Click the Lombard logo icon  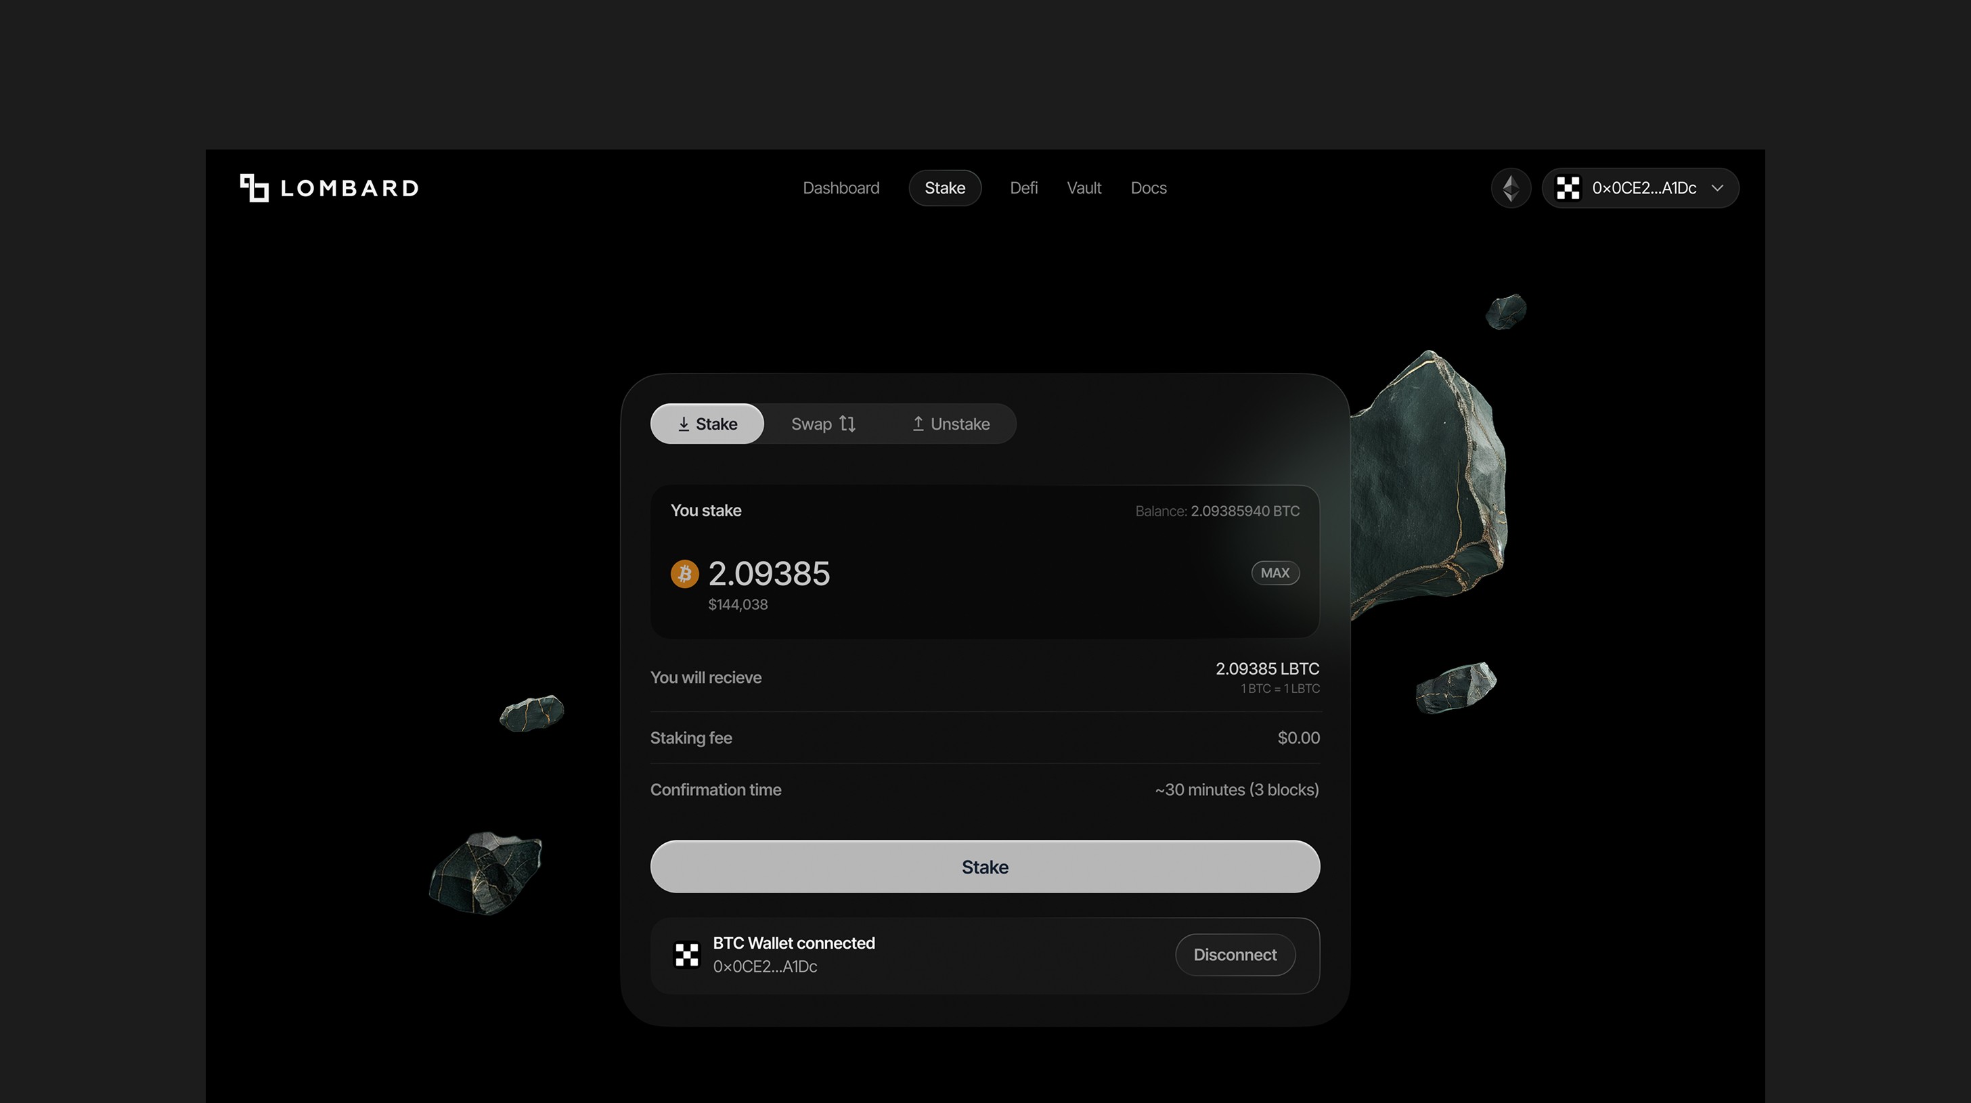254,188
